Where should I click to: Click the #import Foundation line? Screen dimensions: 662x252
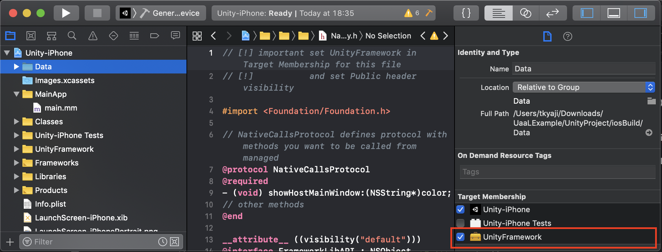click(306, 111)
